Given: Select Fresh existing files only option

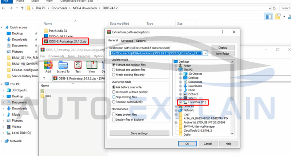Looking at the screenshot, I should (x=128, y=75).
